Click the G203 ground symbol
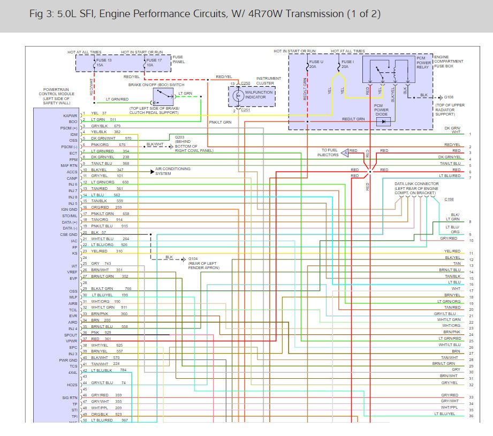493x436 pixels. coord(171,147)
